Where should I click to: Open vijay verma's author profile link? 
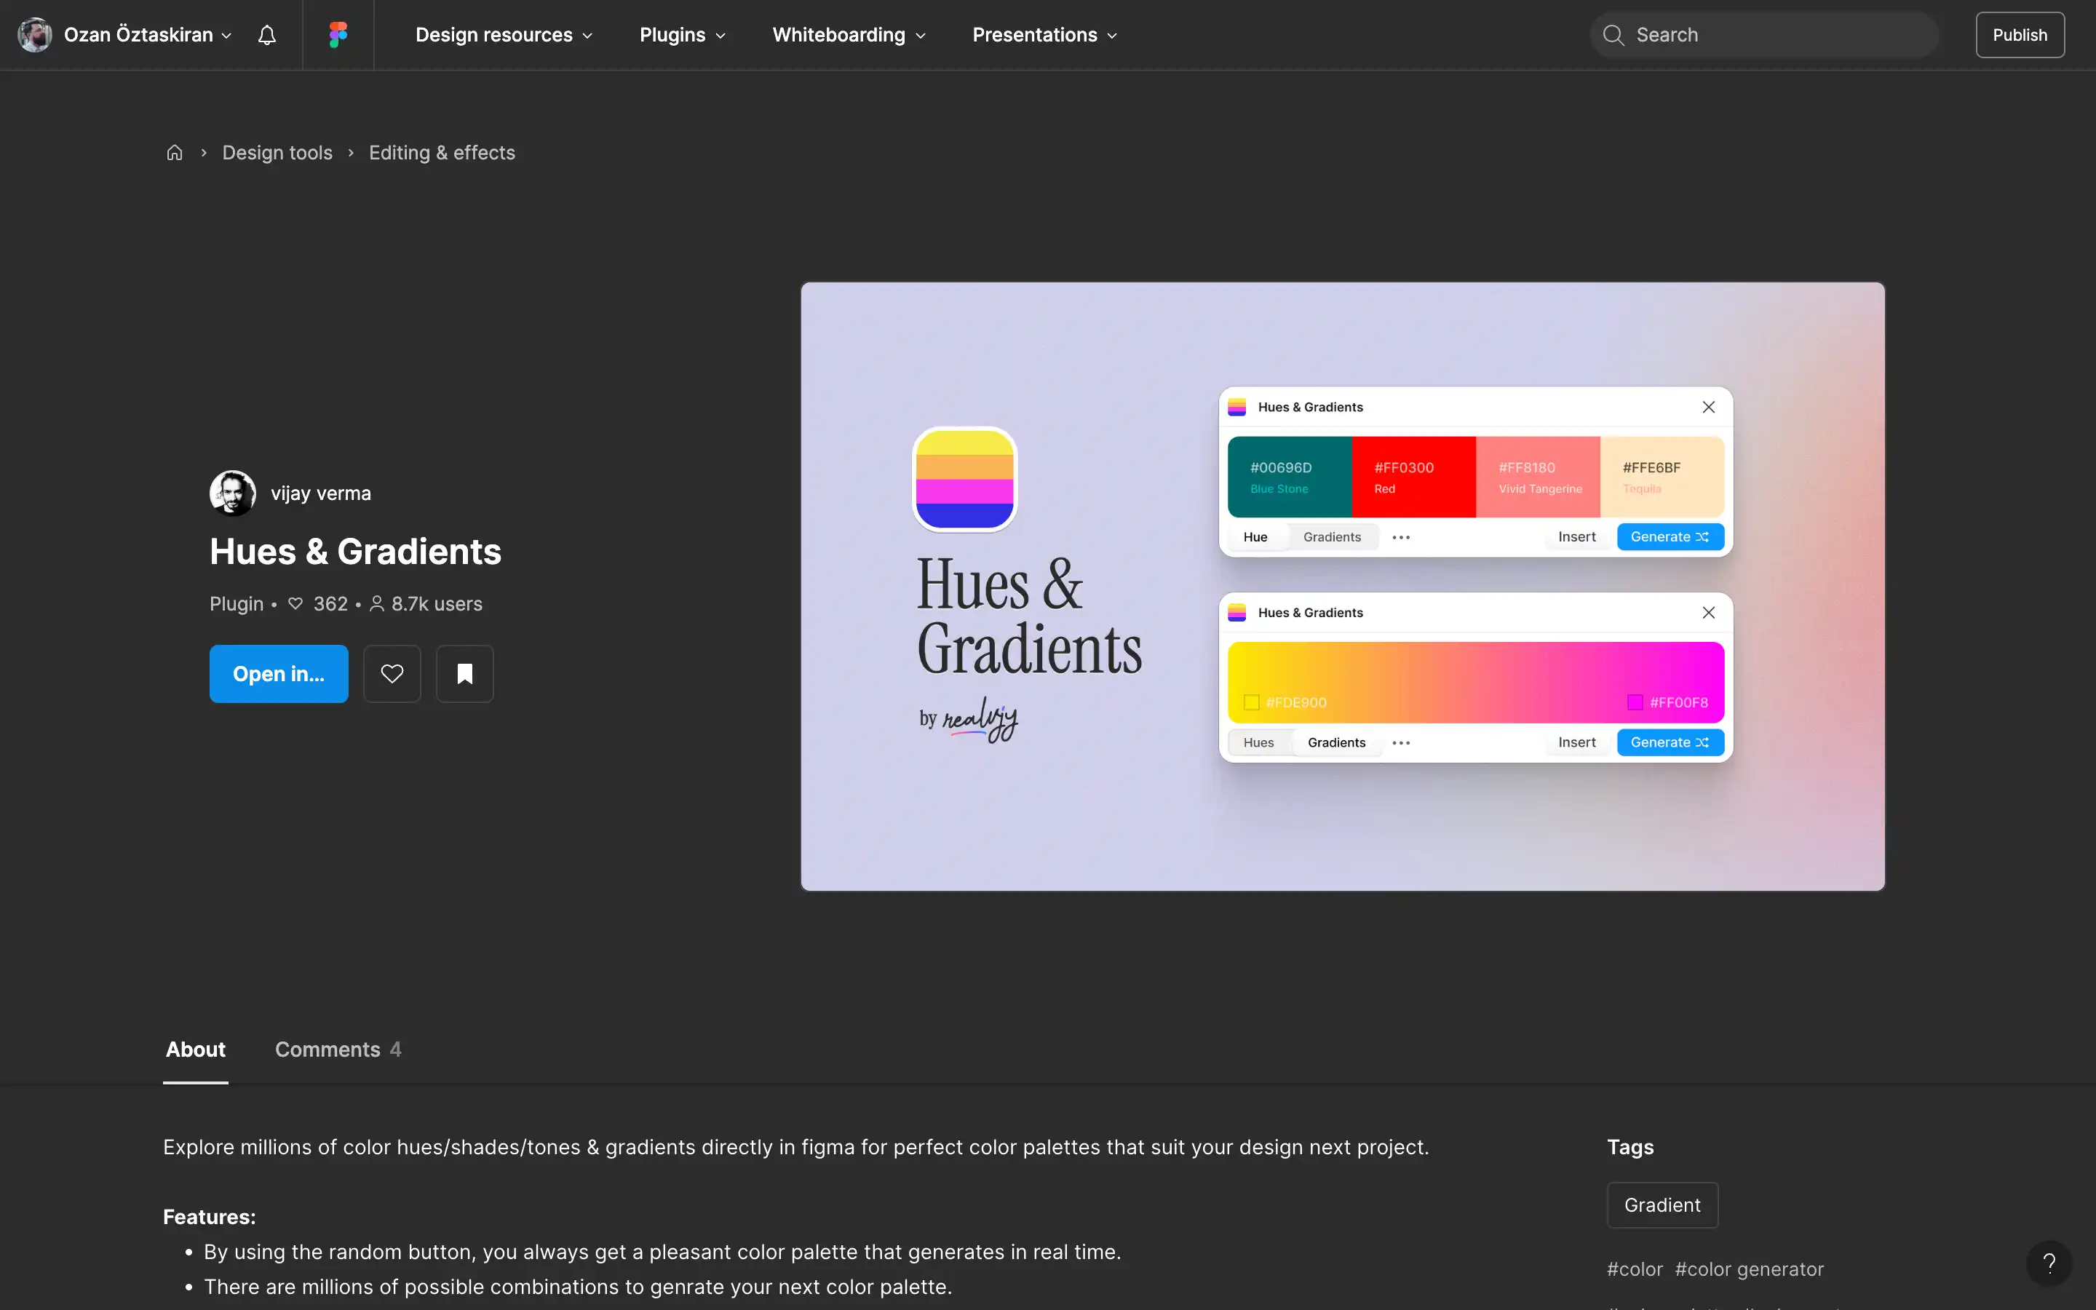[x=320, y=493]
